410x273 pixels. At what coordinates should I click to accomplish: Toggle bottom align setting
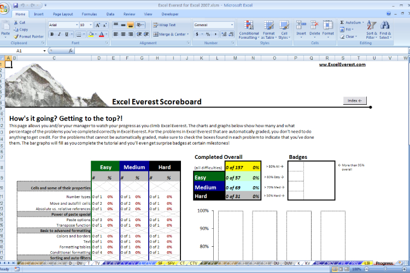131,25
